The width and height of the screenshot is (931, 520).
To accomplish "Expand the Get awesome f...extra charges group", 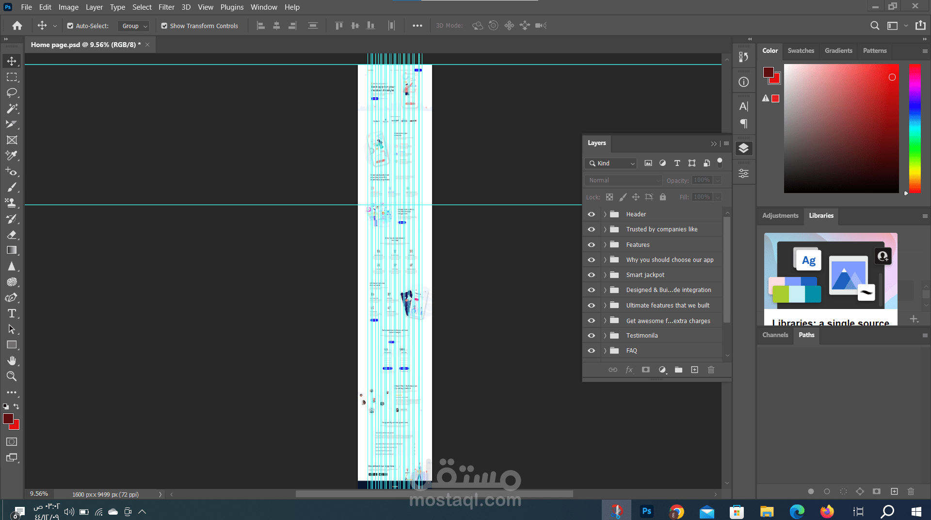I will click(605, 321).
